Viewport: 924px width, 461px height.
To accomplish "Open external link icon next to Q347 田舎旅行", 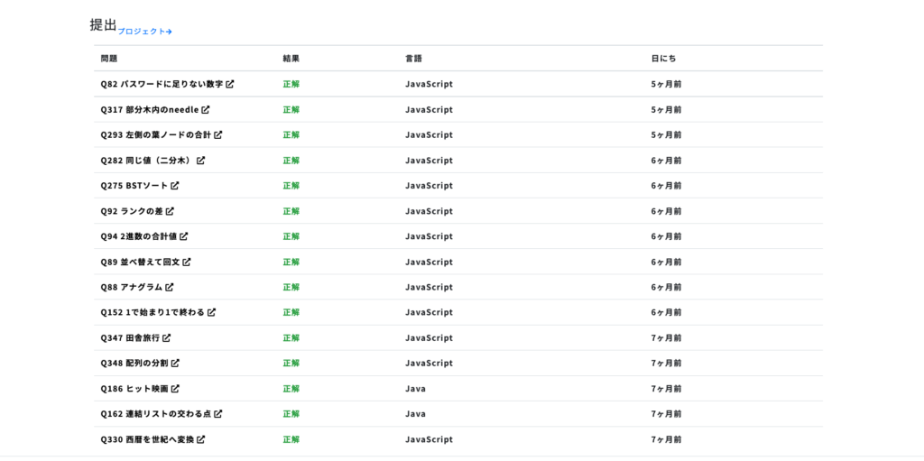I will [x=167, y=337].
